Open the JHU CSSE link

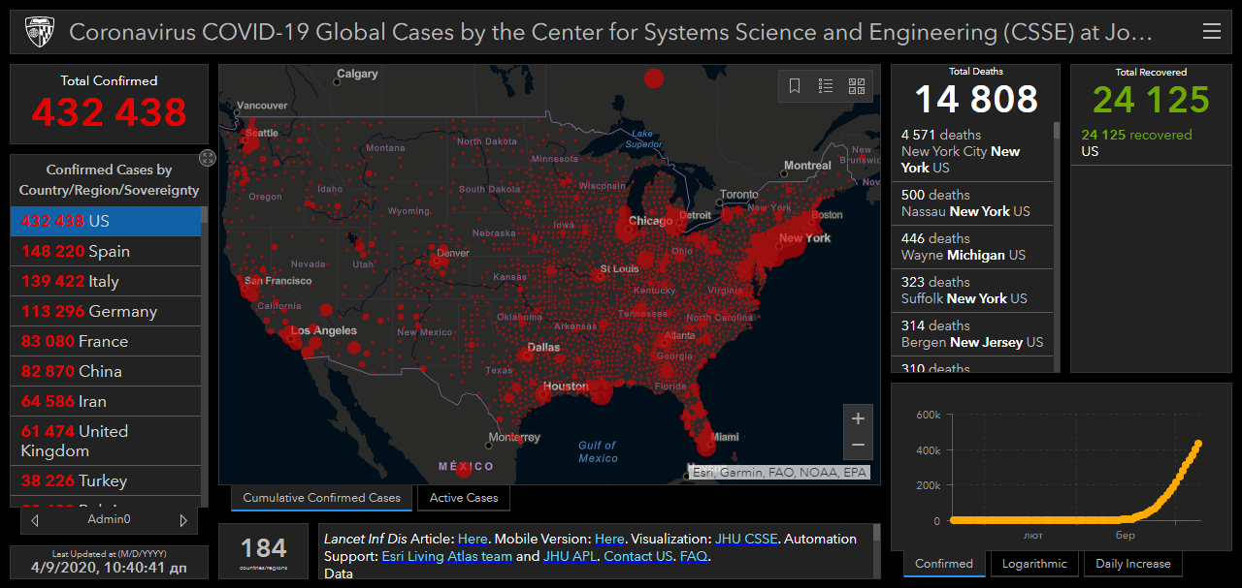[746, 539]
